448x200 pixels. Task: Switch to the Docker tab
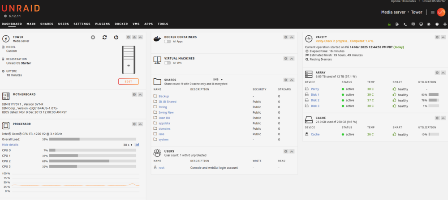121,24
